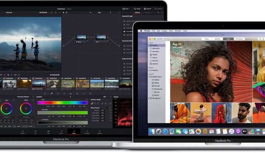
Task: Open the Help menu
Action: (x=185, y=31)
